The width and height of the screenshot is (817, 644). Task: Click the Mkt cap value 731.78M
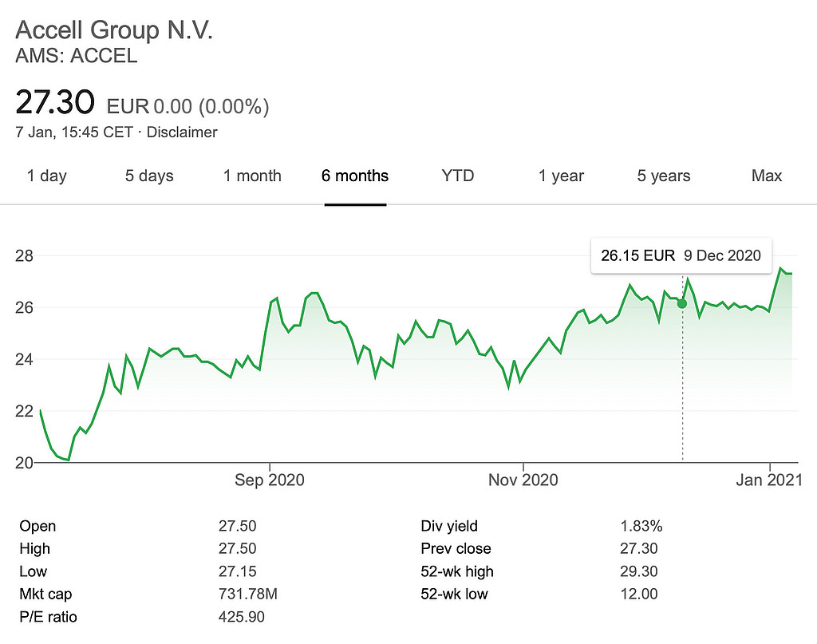[248, 594]
